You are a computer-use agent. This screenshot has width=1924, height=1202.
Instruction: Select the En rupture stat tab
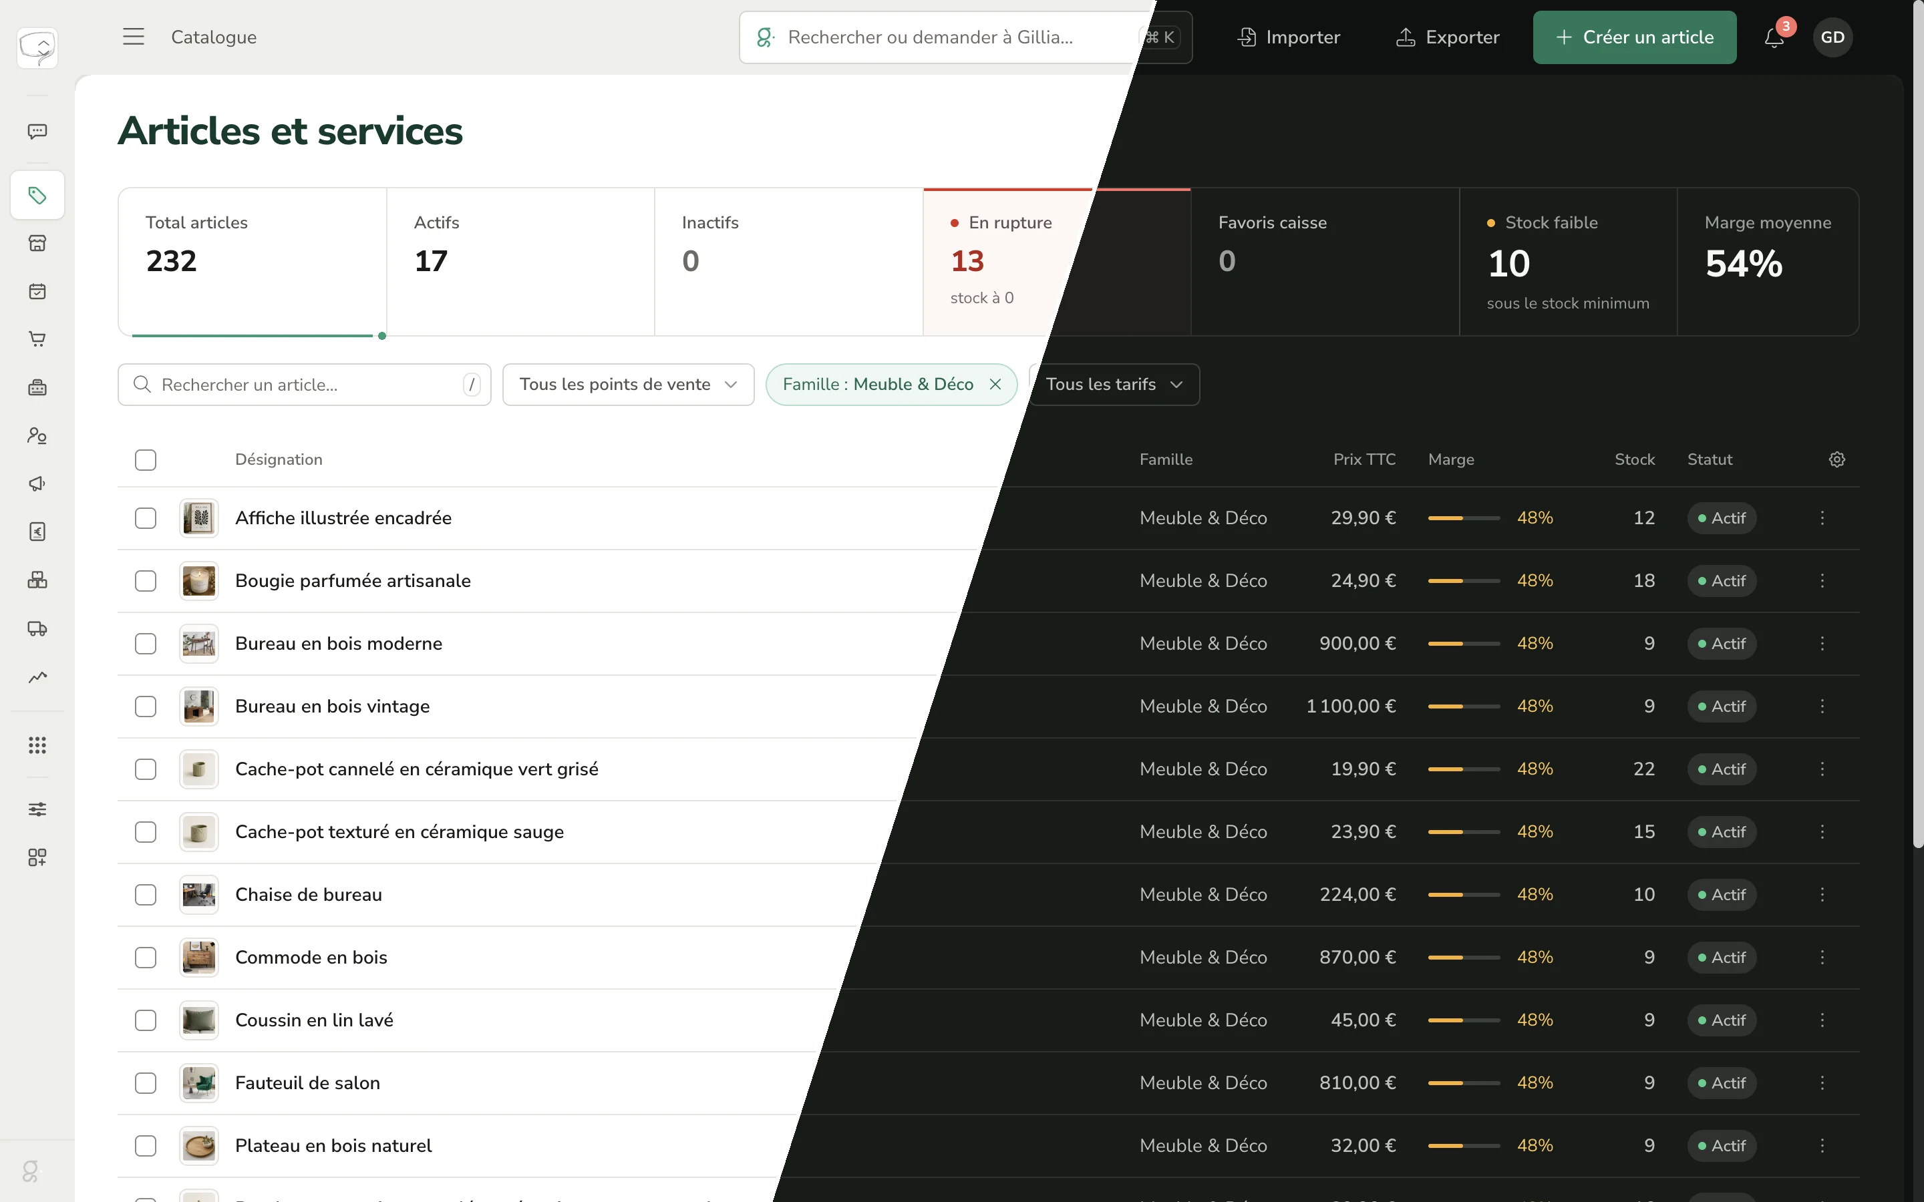coord(1057,262)
